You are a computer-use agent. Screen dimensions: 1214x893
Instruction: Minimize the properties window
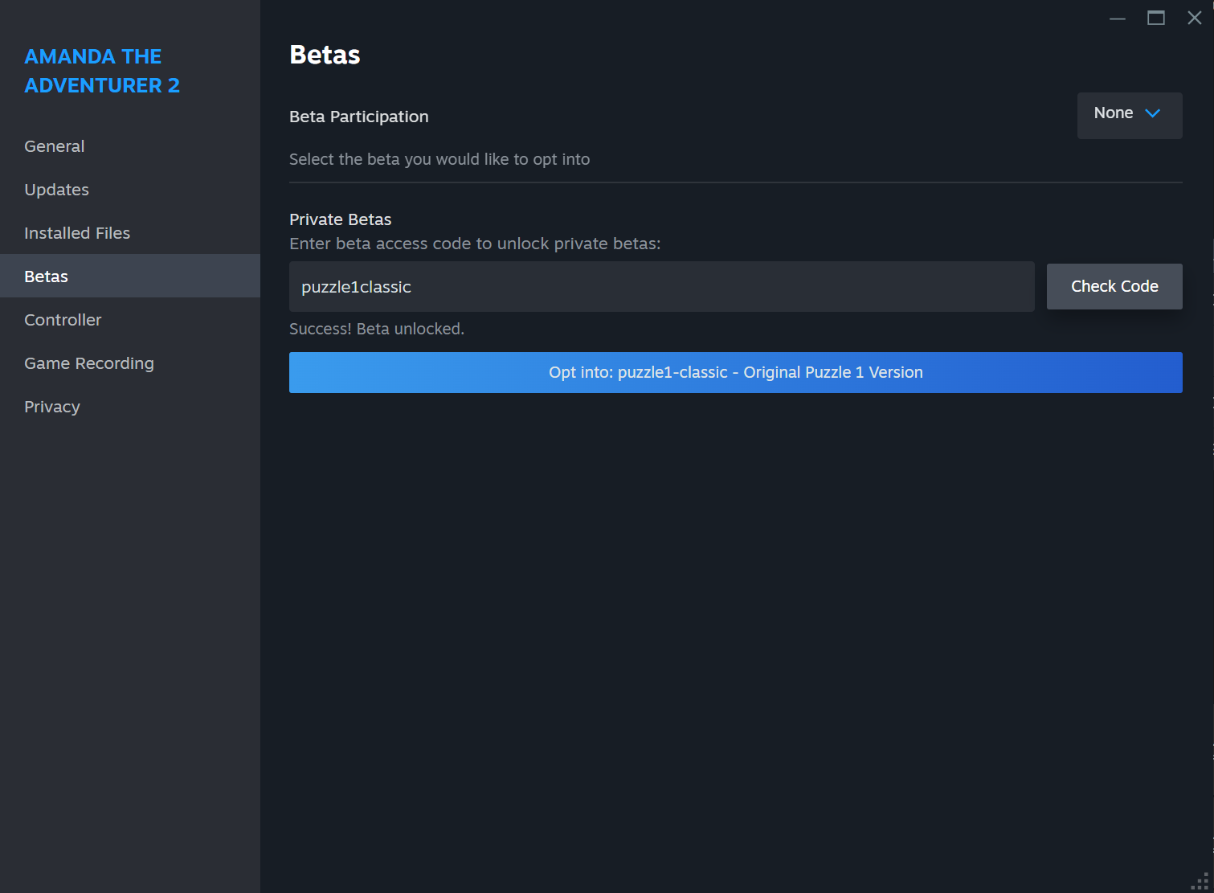pos(1118,18)
